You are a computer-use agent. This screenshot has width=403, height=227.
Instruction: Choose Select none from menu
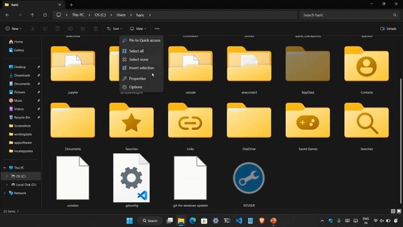[x=141, y=59]
